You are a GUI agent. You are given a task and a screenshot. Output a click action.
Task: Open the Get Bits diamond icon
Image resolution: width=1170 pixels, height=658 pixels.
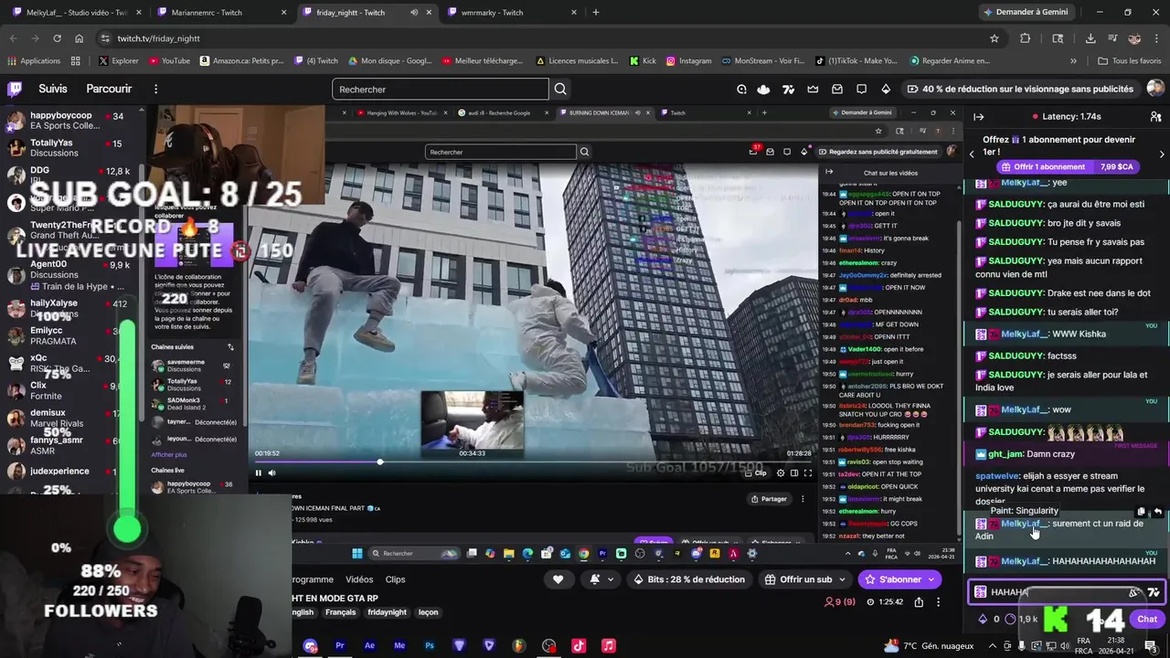click(885, 89)
